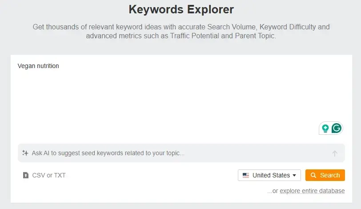Image resolution: width=361 pixels, height=209 pixels.
Task: Select the United States label text
Action: coord(271,175)
